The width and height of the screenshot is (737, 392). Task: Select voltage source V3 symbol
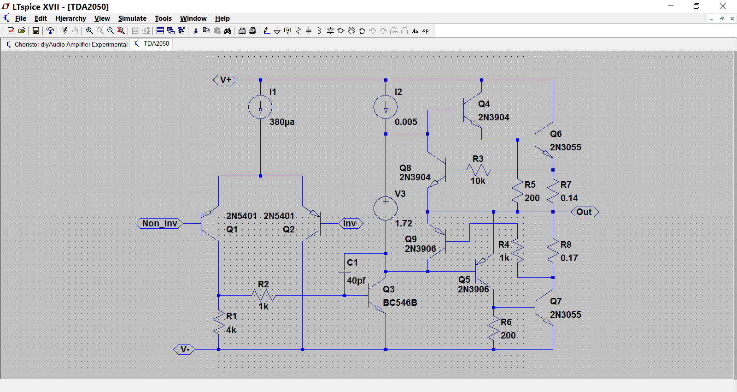(386, 208)
